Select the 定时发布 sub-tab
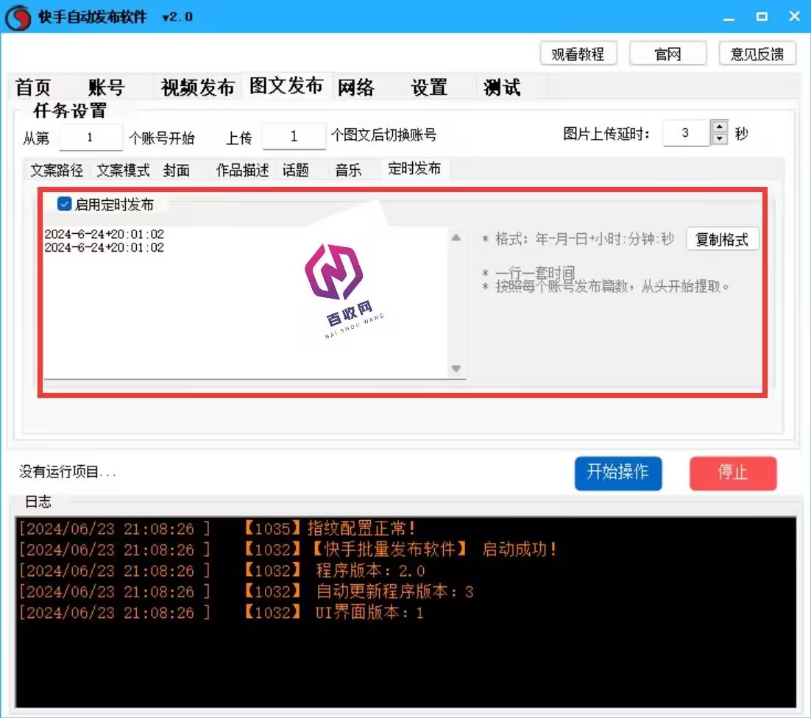This screenshot has height=718, width=811. (x=414, y=168)
